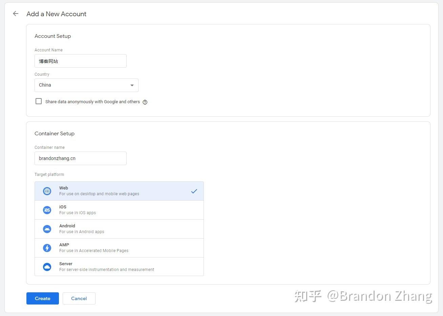Pick Android as target platform
443x316 pixels.
tap(119, 229)
